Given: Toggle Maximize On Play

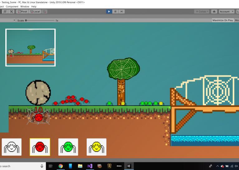Looking at the screenshot, I should click(x=222, y=20).
